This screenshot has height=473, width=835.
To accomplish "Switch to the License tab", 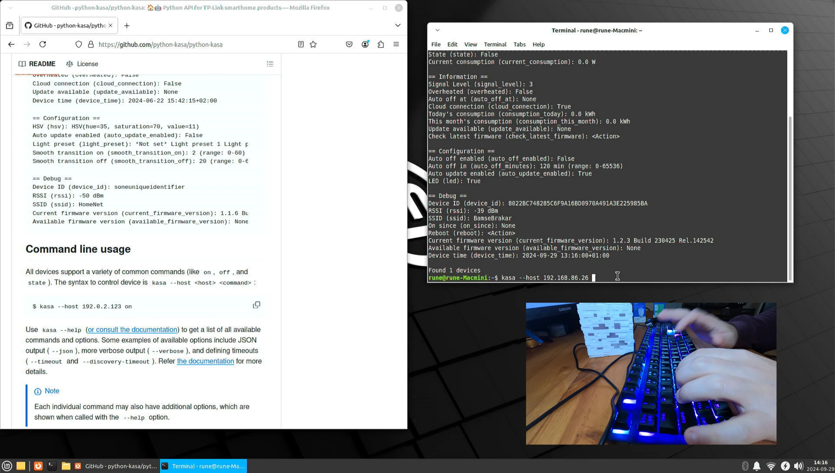I will [82, 64].
